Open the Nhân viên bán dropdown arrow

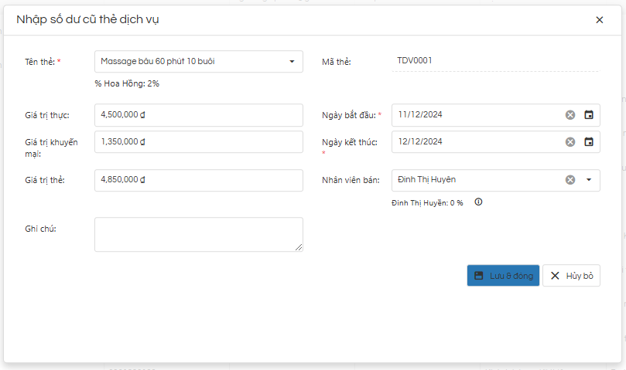pos(589,180)
